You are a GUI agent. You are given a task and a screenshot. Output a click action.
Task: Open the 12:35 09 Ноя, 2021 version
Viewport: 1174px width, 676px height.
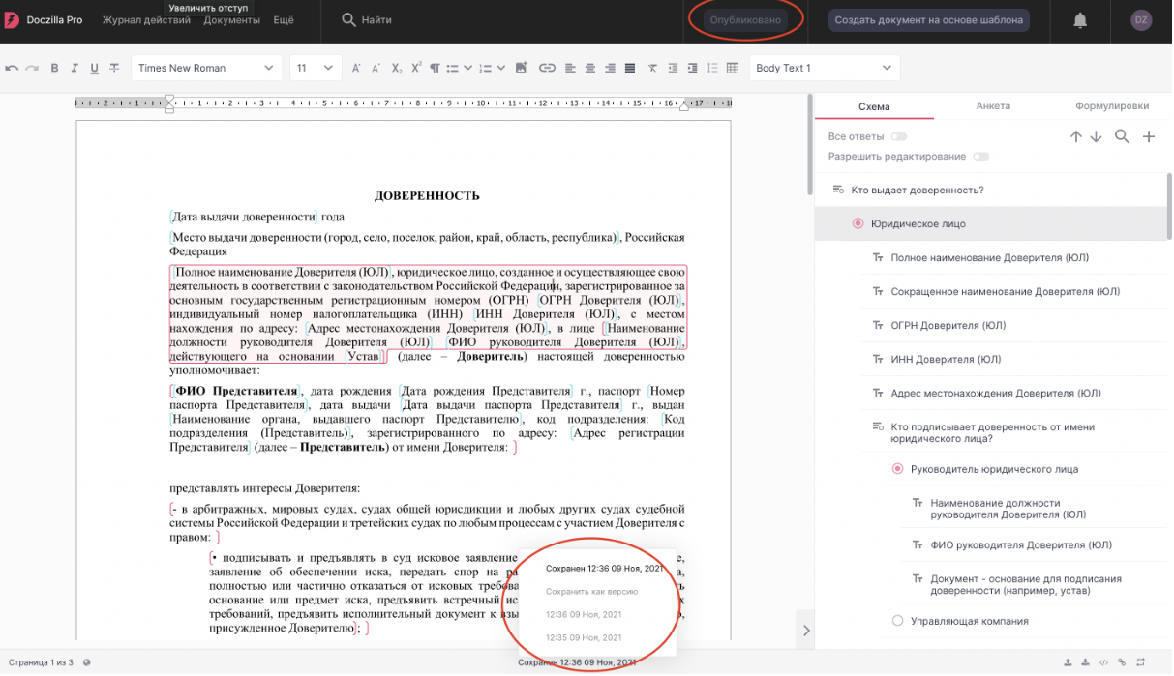point(584,638)
